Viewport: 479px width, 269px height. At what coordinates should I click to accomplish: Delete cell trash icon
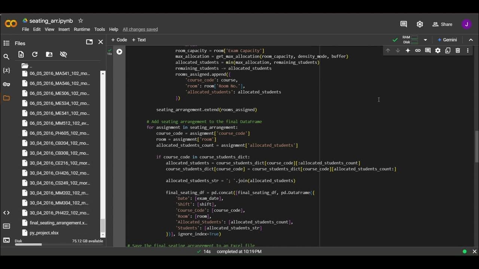pyautogui.click(x=458, y=50)
